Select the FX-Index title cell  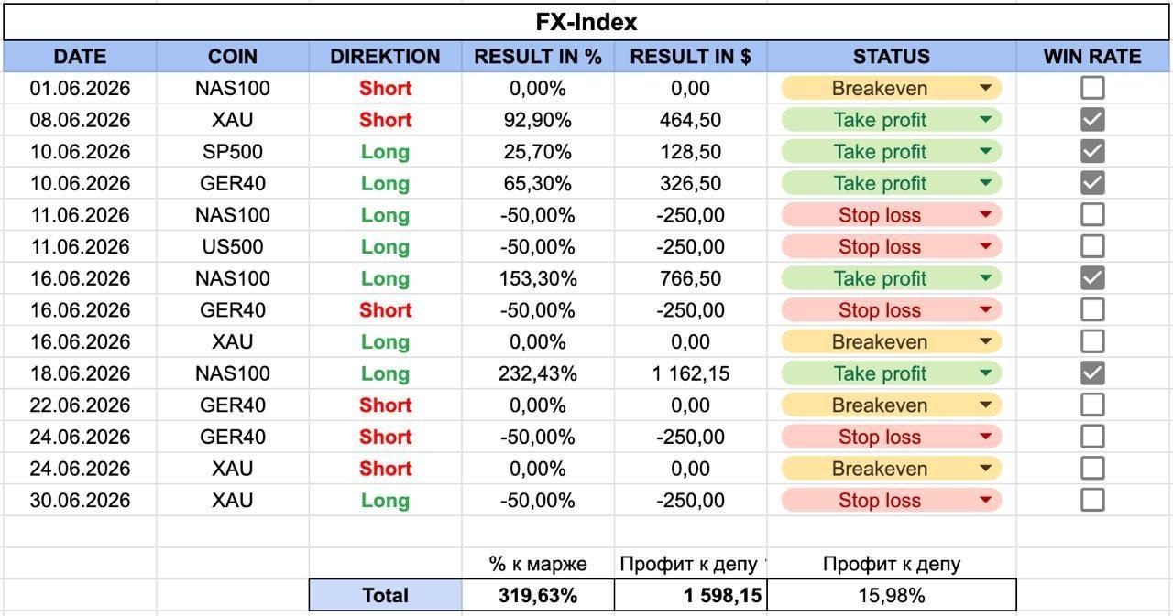click(586, 22)
